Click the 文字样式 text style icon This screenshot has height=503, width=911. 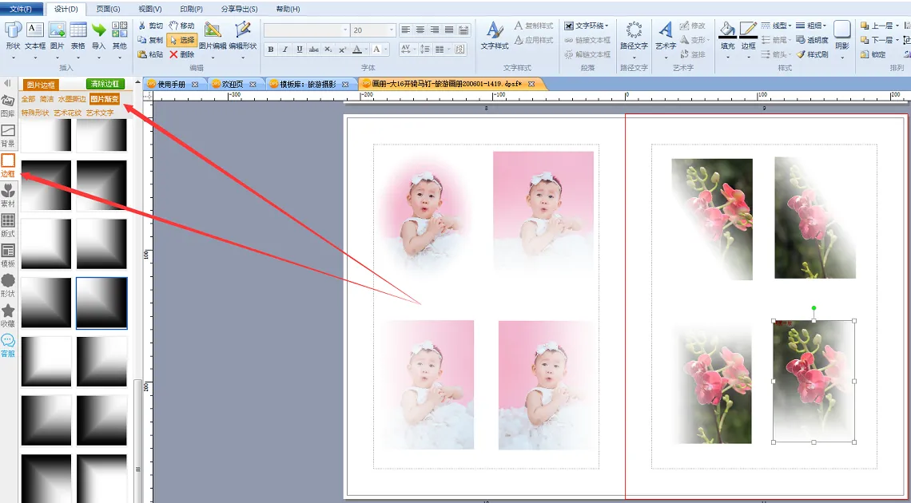pos(495,35)
